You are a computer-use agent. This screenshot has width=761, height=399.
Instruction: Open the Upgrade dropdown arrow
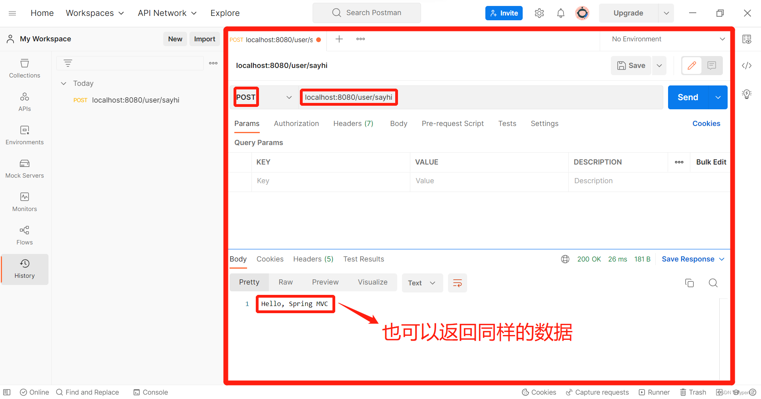point(666,13)
